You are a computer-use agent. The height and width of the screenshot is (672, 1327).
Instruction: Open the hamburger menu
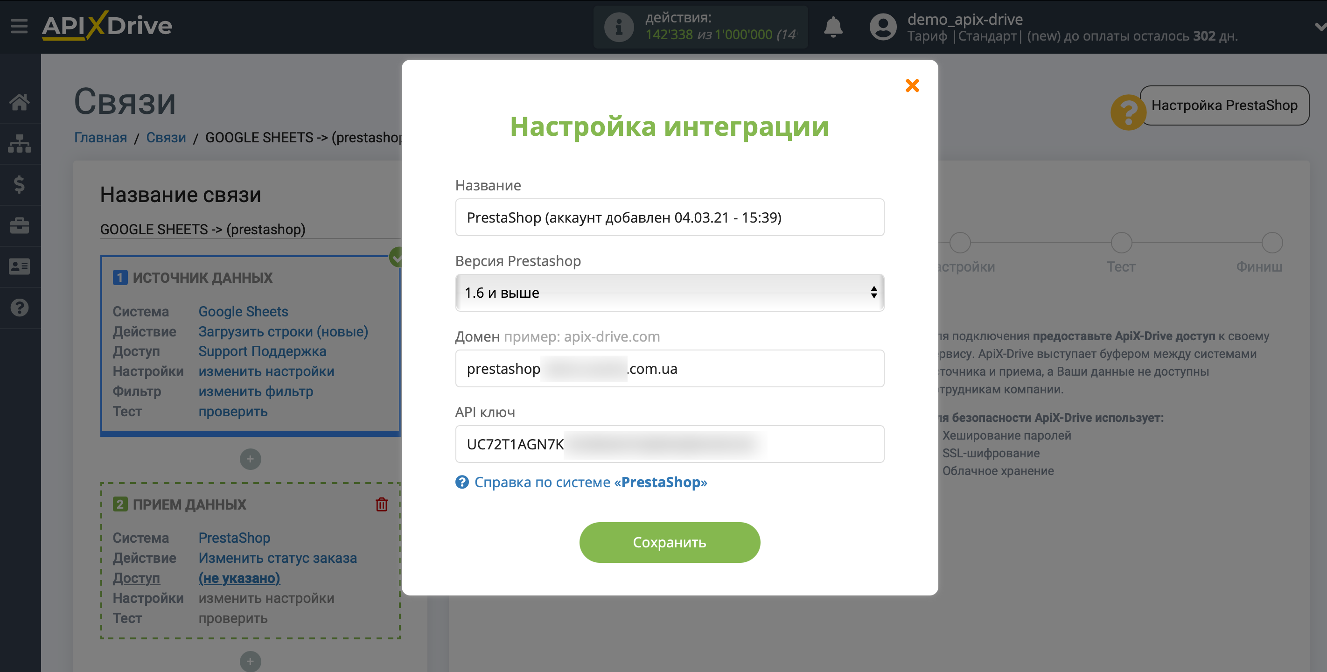pos(19,26)
